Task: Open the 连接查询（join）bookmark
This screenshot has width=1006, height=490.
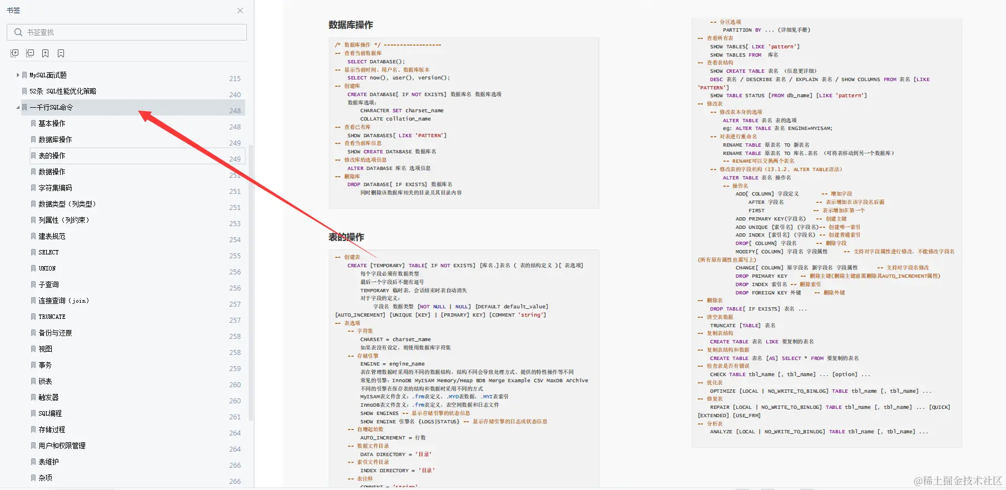Action: [x=64, y=301]
